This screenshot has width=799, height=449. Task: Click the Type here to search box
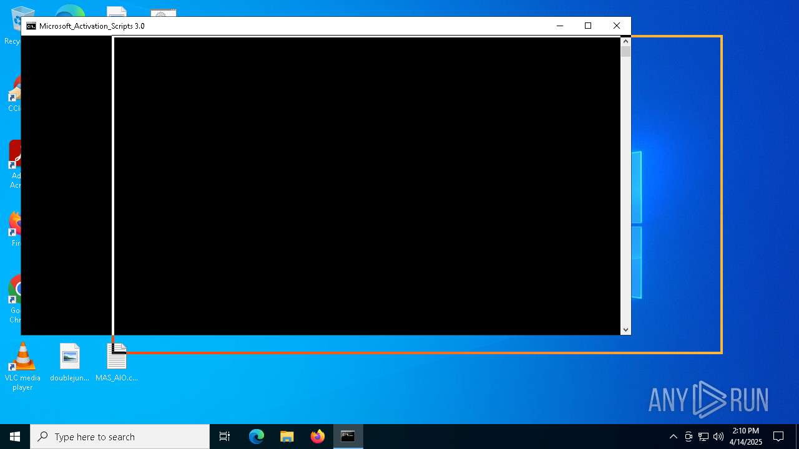120,437
